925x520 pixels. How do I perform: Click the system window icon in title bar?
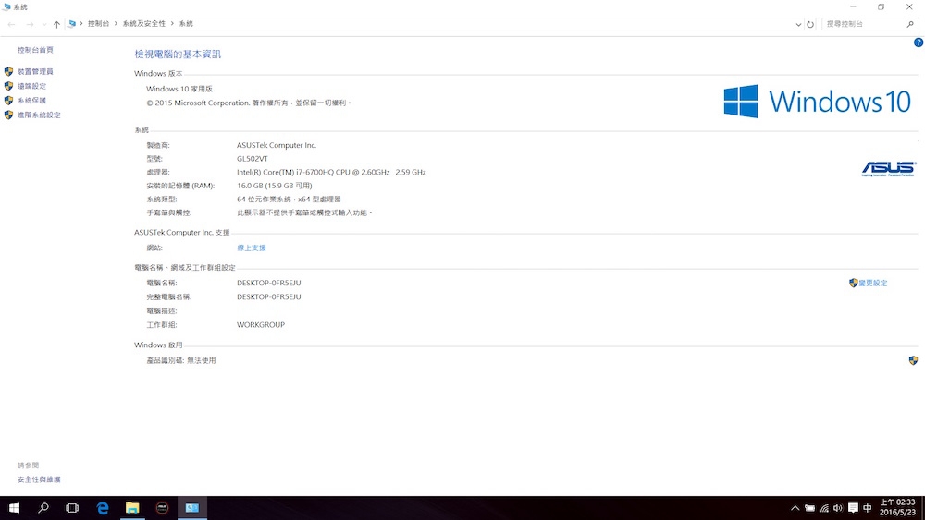point(6,7)
